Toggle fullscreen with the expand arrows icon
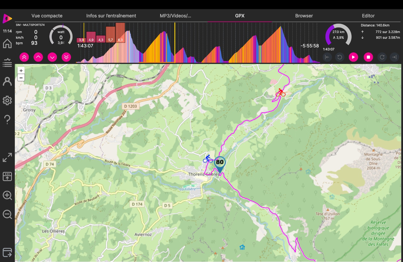 [7, 157]
